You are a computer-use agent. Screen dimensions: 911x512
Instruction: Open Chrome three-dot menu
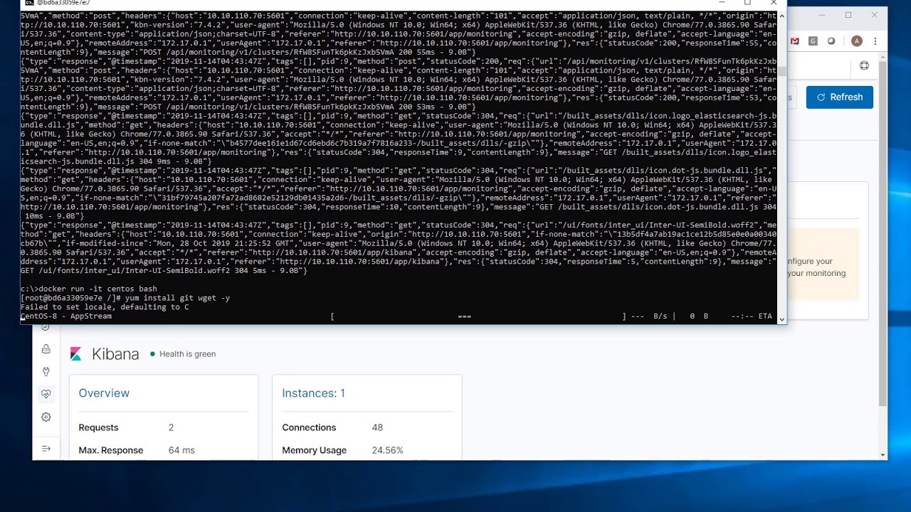click(x=875, y=41)
